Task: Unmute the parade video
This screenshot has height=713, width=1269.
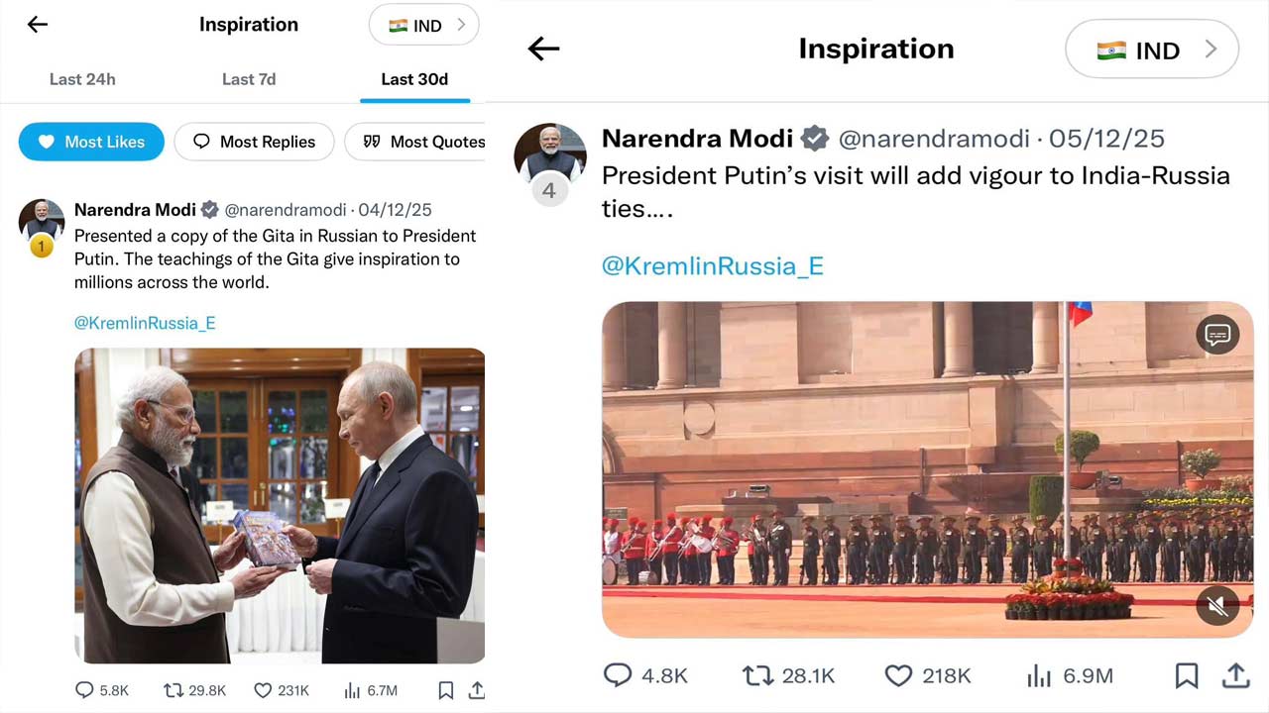Action: (1217, 605)
